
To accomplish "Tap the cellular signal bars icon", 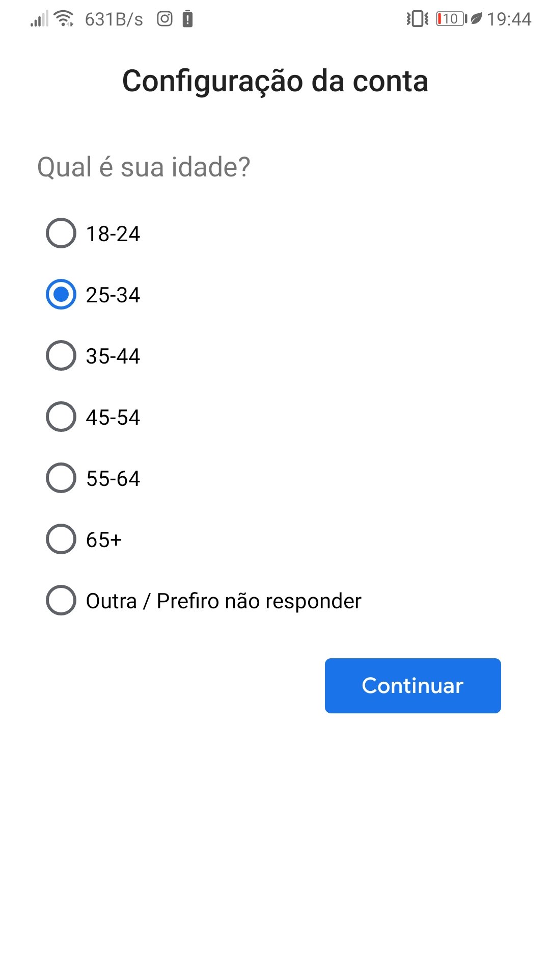I will [x=39, y=19].
